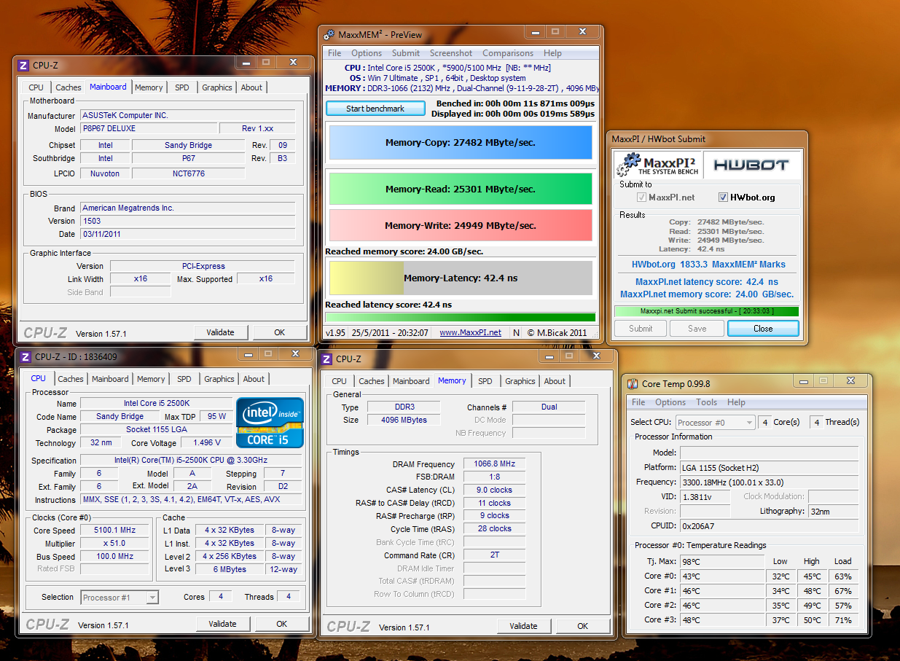Switch to the Caches tab in the CPU-Z memory timings window

[372, 381]
